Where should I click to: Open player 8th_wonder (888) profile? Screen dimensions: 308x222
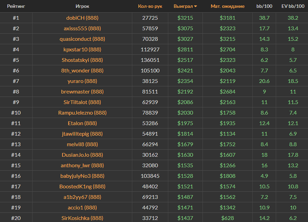point(82,70)
